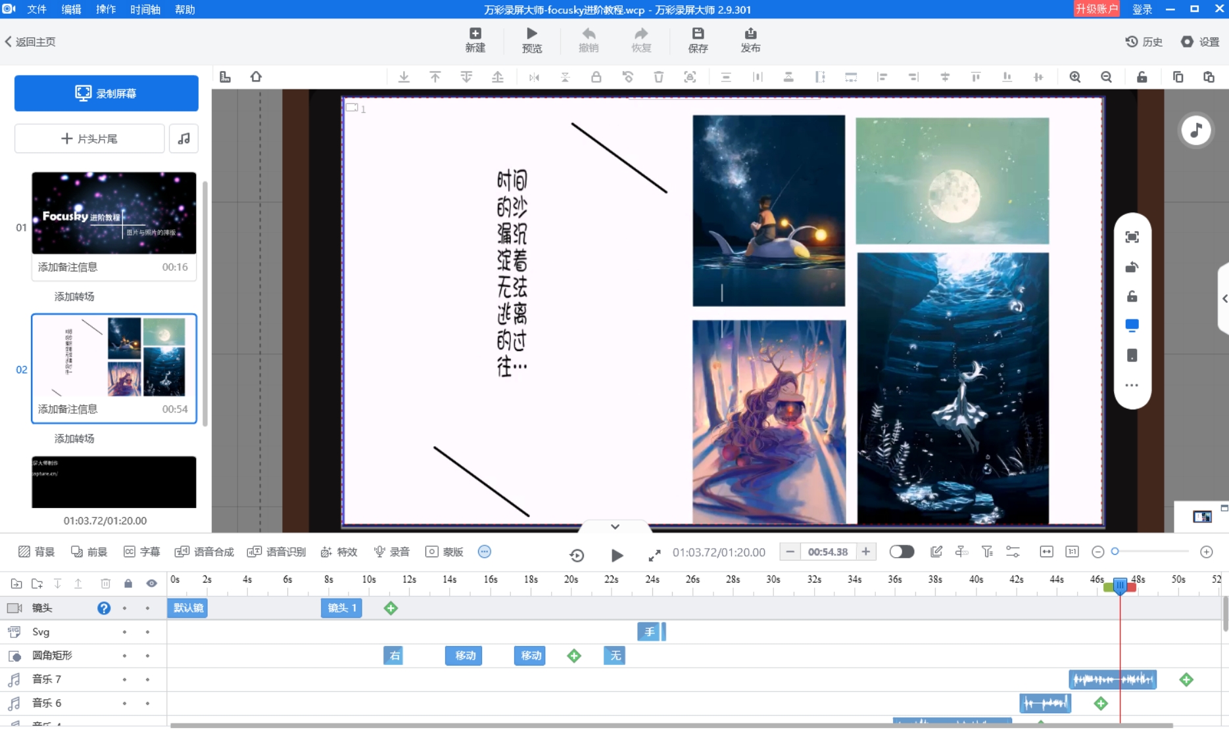Click the 录制屏幕 record screen button
1229x734 pixels.
click(107, 93)
